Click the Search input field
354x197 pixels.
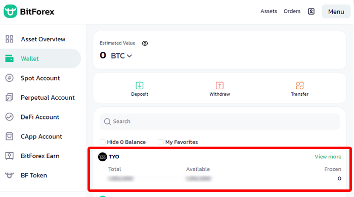tap(219, 121)
